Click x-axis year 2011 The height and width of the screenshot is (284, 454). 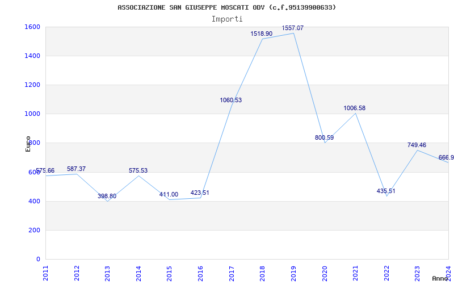[46, 273]
